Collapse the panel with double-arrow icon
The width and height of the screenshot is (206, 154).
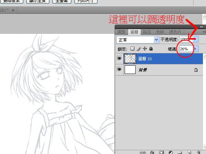[x=201, y=27]
